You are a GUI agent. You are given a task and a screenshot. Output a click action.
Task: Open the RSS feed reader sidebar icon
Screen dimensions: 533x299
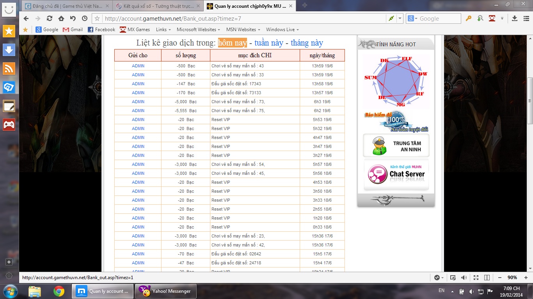(x=9, y=69)
